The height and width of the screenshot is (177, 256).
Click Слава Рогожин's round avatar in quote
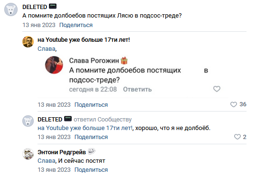tap(54, 65)
